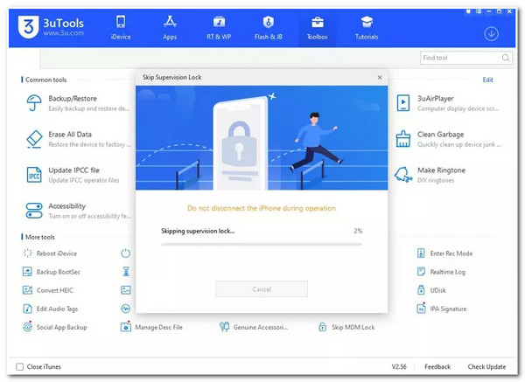Open the RT & WP tab
Image resolution: width=525 pixels, height=382 pixels.
tap(219, 28)
